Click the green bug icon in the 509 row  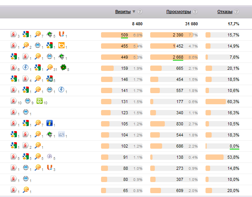pyautogui.click(x=50, y=34)
